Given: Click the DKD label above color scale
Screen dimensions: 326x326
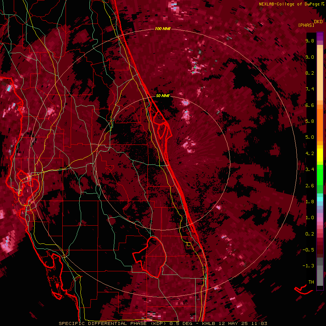Looking at the screenshot, I should [x=318, y=22].
